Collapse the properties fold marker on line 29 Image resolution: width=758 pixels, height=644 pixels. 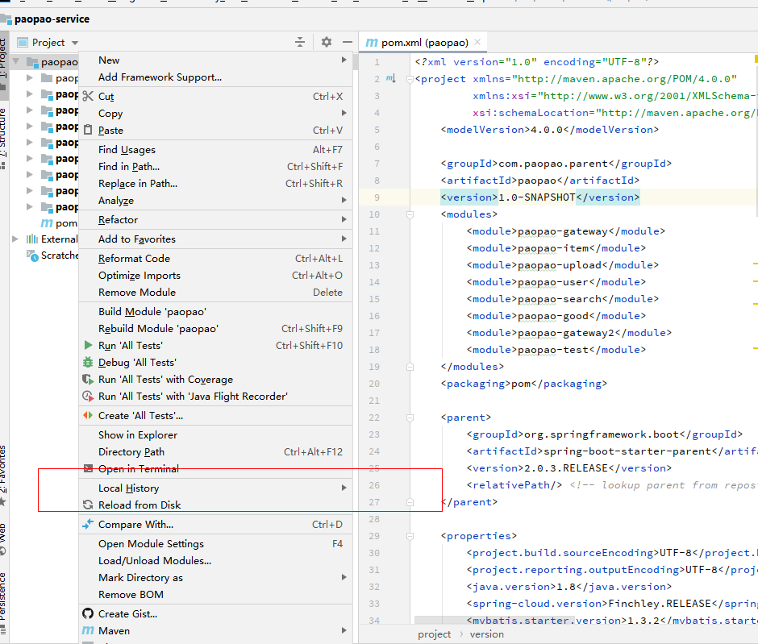410,536
